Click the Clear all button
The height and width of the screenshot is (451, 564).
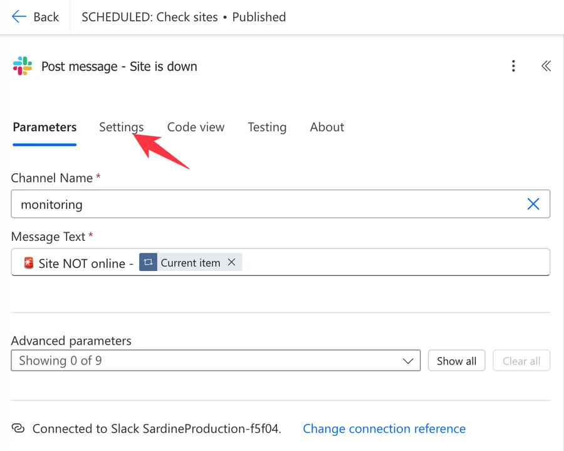(521, 361)
